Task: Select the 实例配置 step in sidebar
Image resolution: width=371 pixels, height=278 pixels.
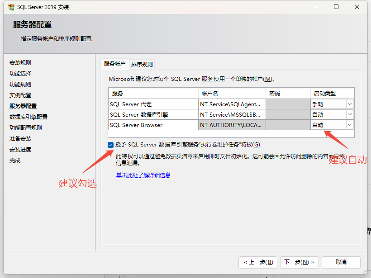Action: coord(20,95)
